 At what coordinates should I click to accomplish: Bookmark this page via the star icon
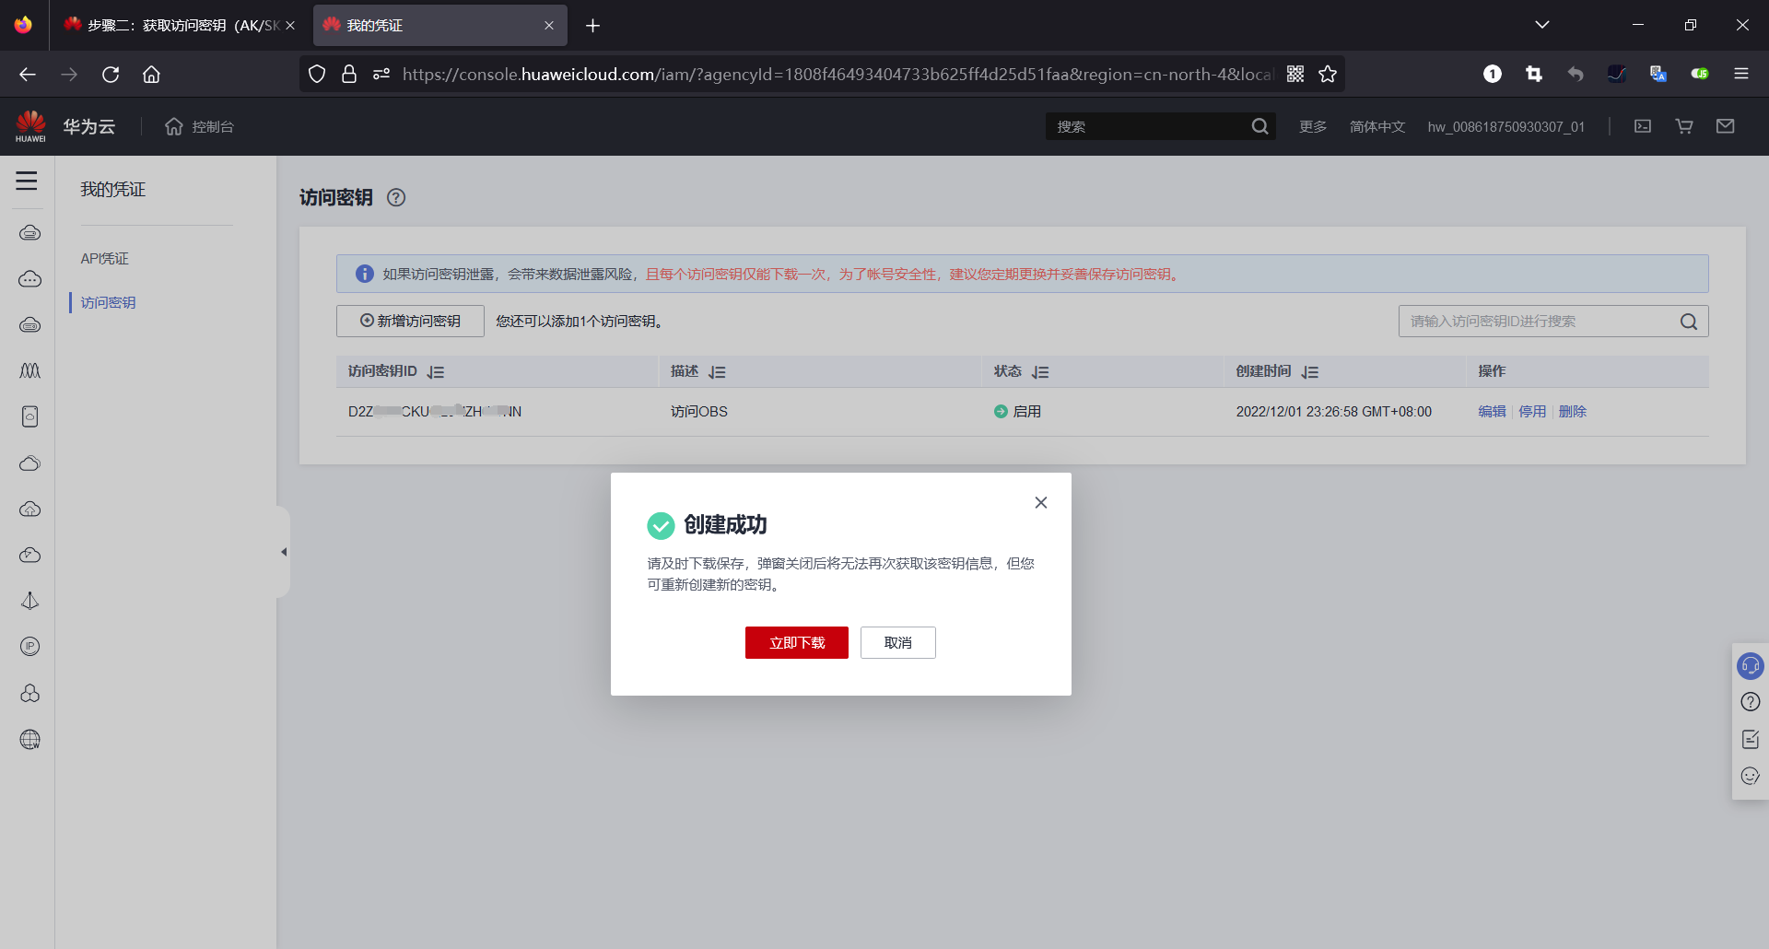pos(1328,74)
